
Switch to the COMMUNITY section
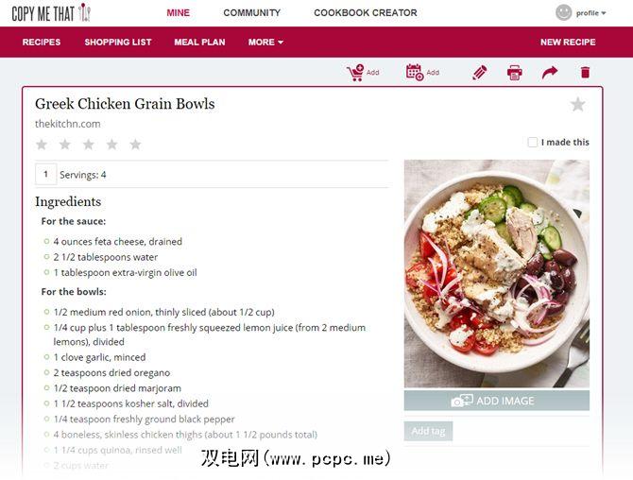pyautogui.click(x=252, y=12)
